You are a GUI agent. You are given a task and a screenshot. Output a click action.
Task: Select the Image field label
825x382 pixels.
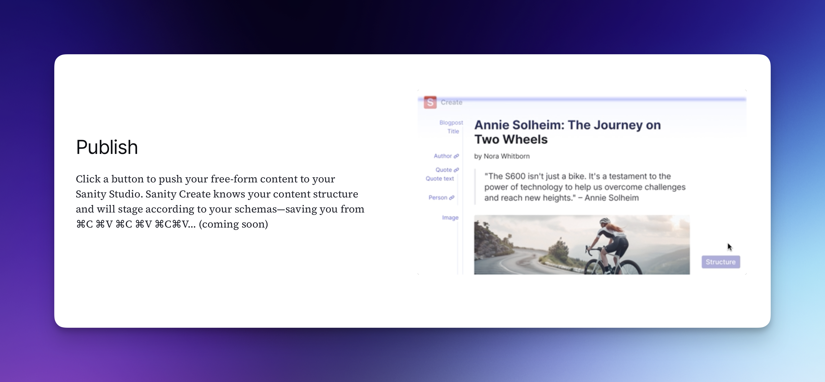(x=450, y=218)
